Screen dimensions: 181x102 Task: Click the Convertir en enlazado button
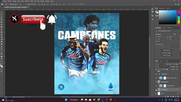pos(167,53)
